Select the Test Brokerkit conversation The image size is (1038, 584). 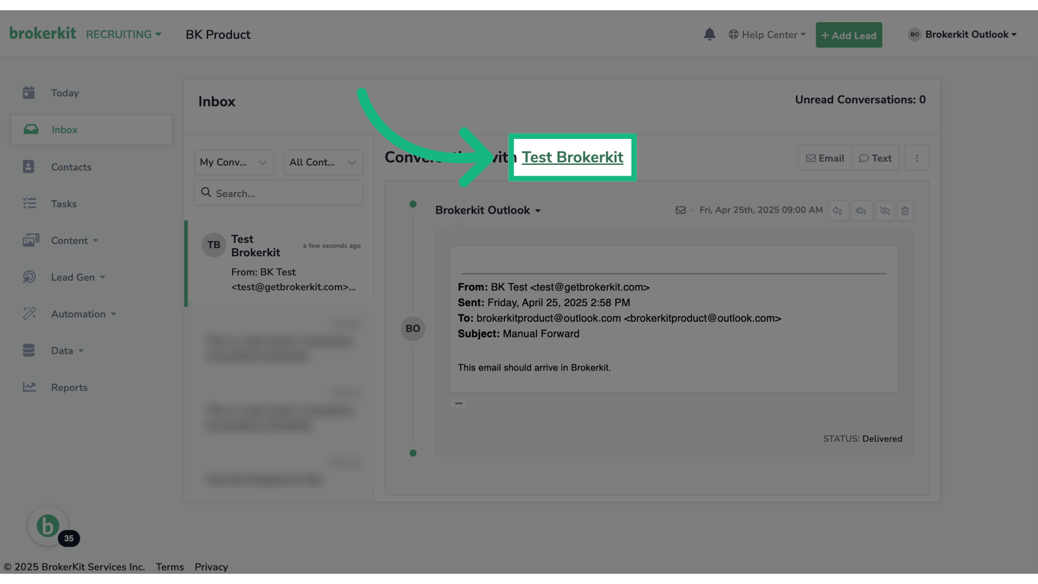pos(280,263)
